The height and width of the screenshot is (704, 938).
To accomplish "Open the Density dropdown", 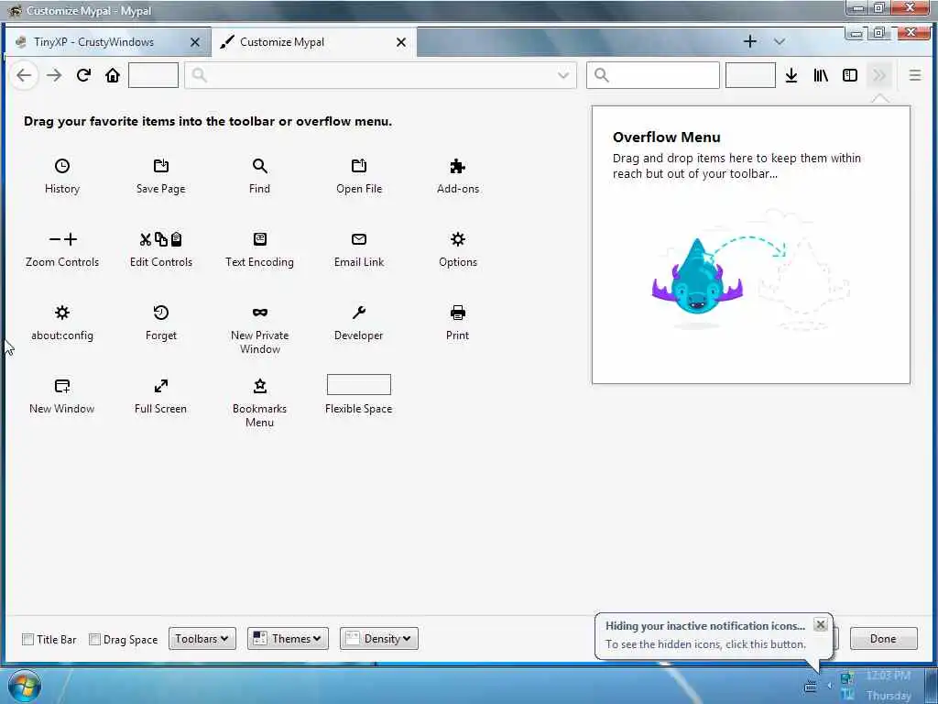I will (x=379, y=639).
